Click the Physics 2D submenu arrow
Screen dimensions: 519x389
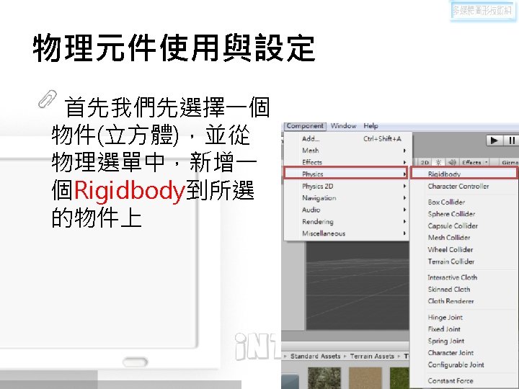click(404, 187)
